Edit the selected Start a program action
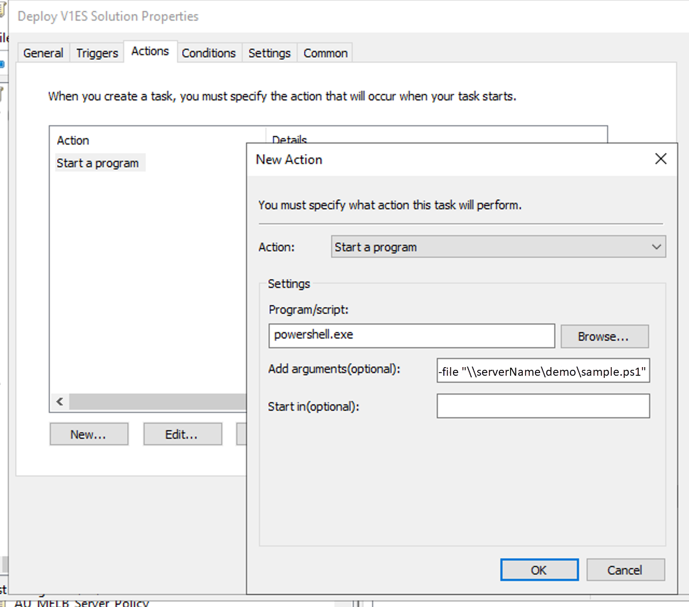 (182, 434)
